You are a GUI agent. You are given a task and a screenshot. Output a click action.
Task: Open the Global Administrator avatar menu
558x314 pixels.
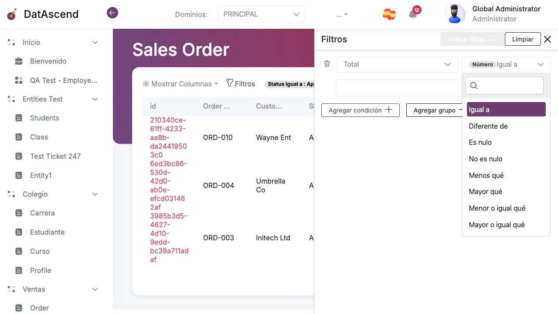tap(455, 14)
